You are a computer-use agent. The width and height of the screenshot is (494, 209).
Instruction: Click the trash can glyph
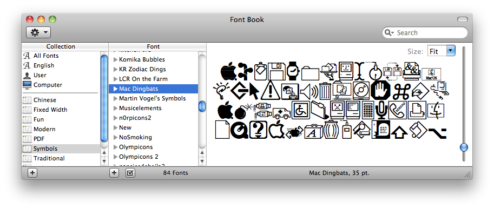325,91
